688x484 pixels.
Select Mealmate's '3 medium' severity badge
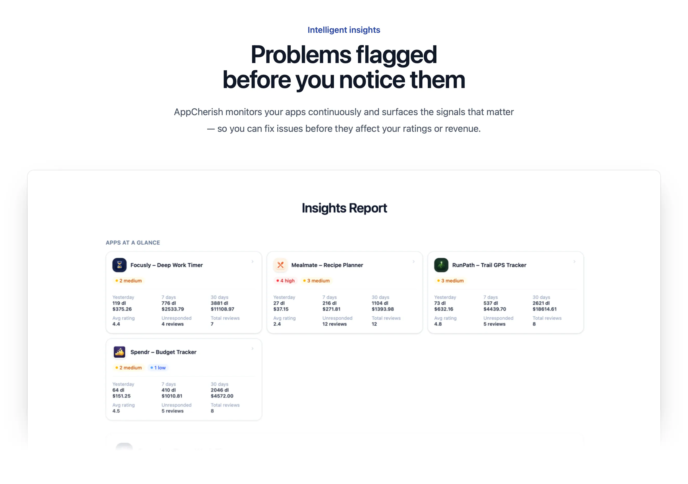tap(316, 281)
